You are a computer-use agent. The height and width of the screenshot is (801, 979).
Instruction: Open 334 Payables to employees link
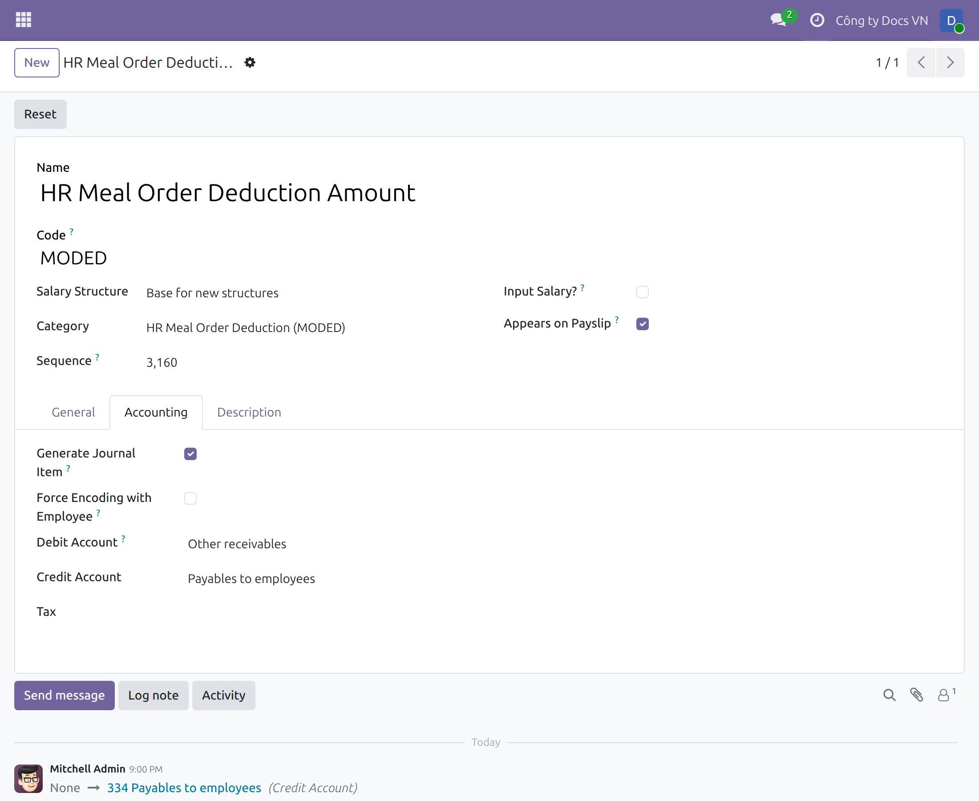coord(184,788)
